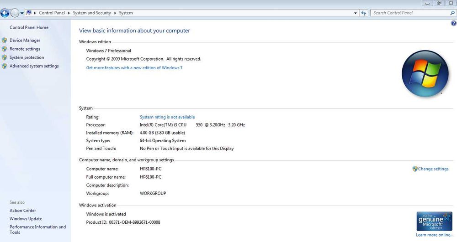
Task: Click the Forward navigation arrow button
Action: click(15, 13)
